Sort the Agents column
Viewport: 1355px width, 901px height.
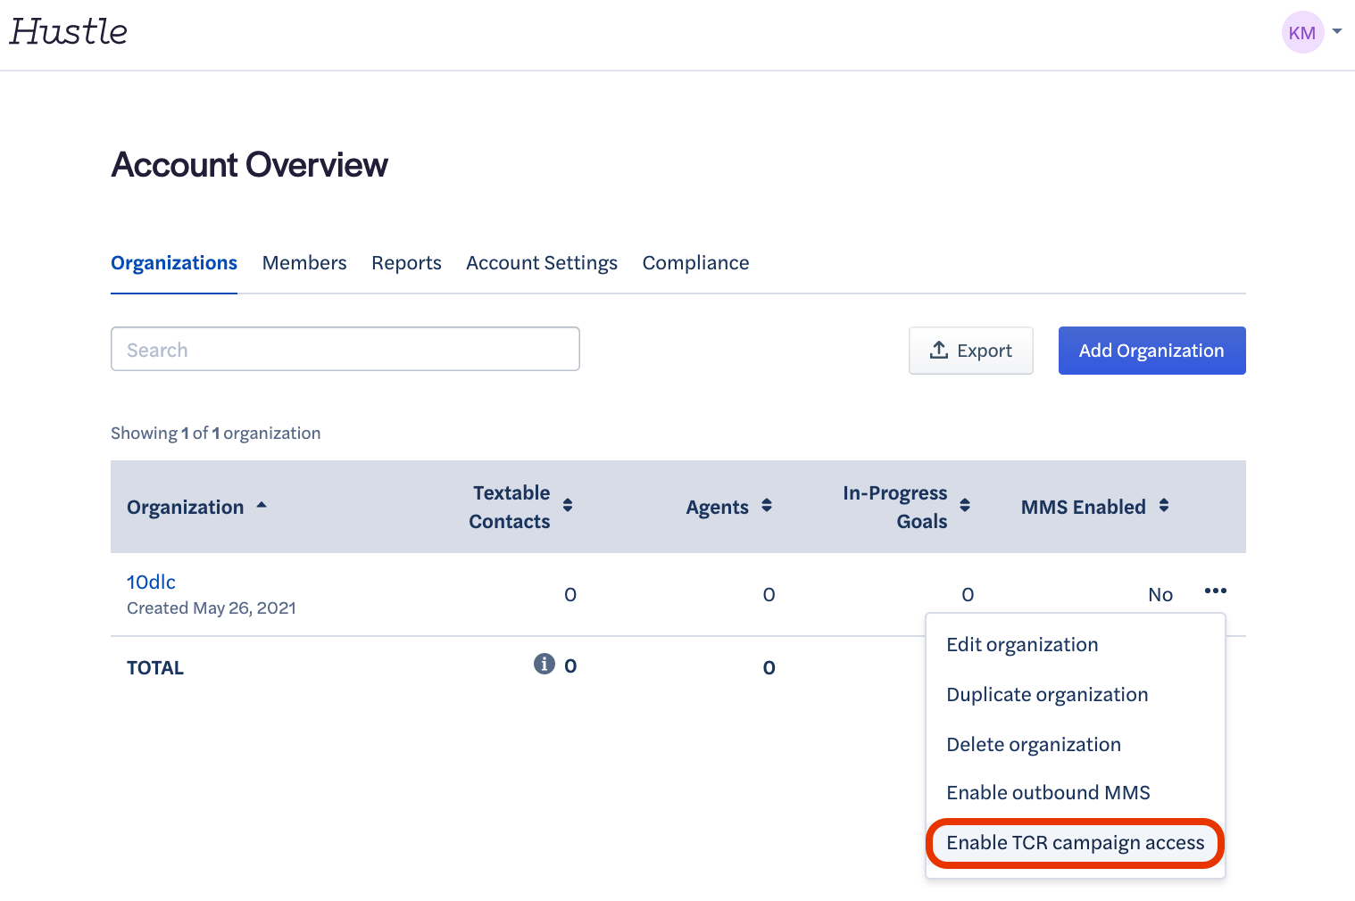tap(767, 506)
